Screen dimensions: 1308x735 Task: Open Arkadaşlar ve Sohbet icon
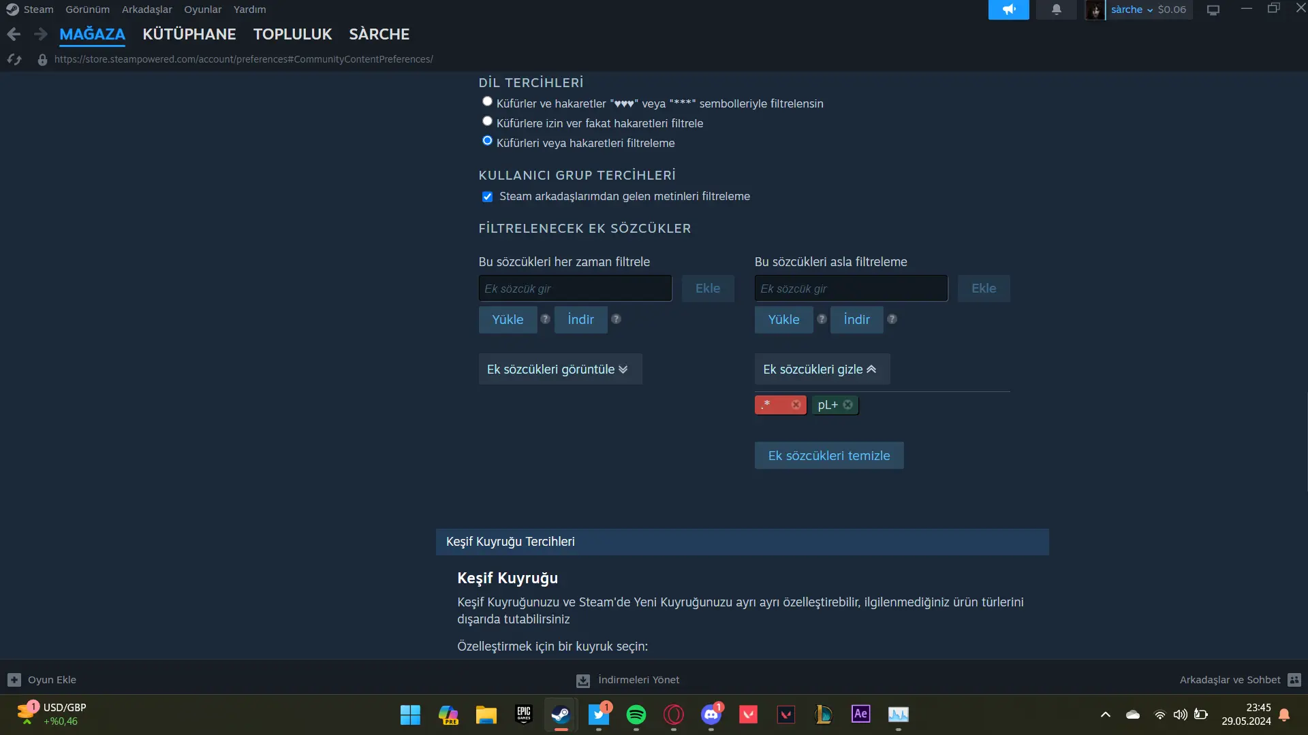tap(1295, 680)
